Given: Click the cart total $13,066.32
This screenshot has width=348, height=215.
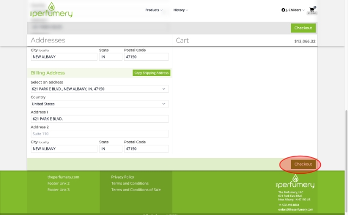Looking at the screenshot, I should [304, 41].
